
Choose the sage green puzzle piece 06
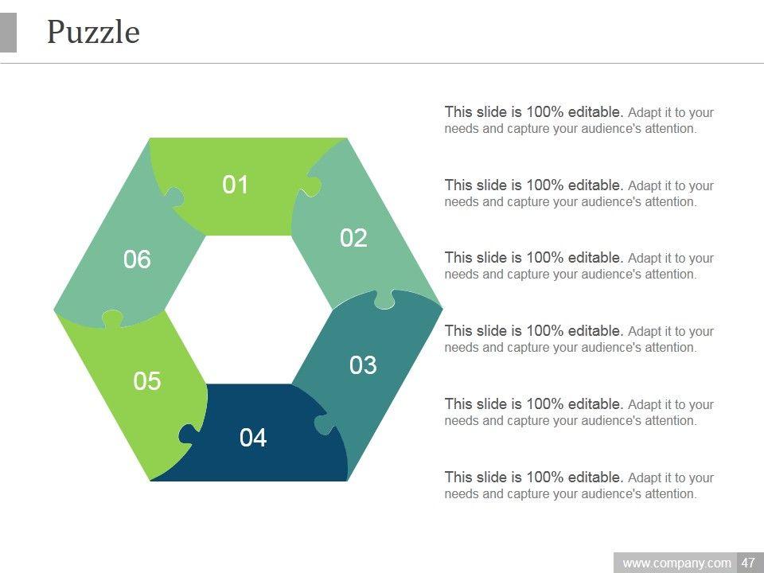[x=137, y=259]
